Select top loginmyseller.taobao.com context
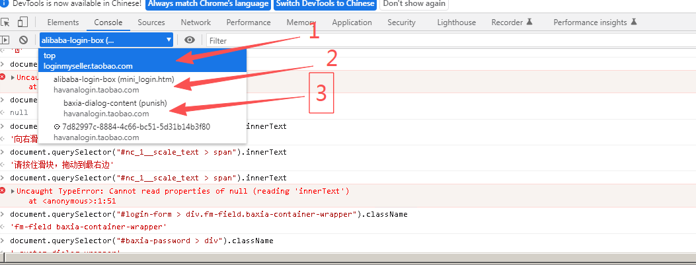 (x=143, y=61)
